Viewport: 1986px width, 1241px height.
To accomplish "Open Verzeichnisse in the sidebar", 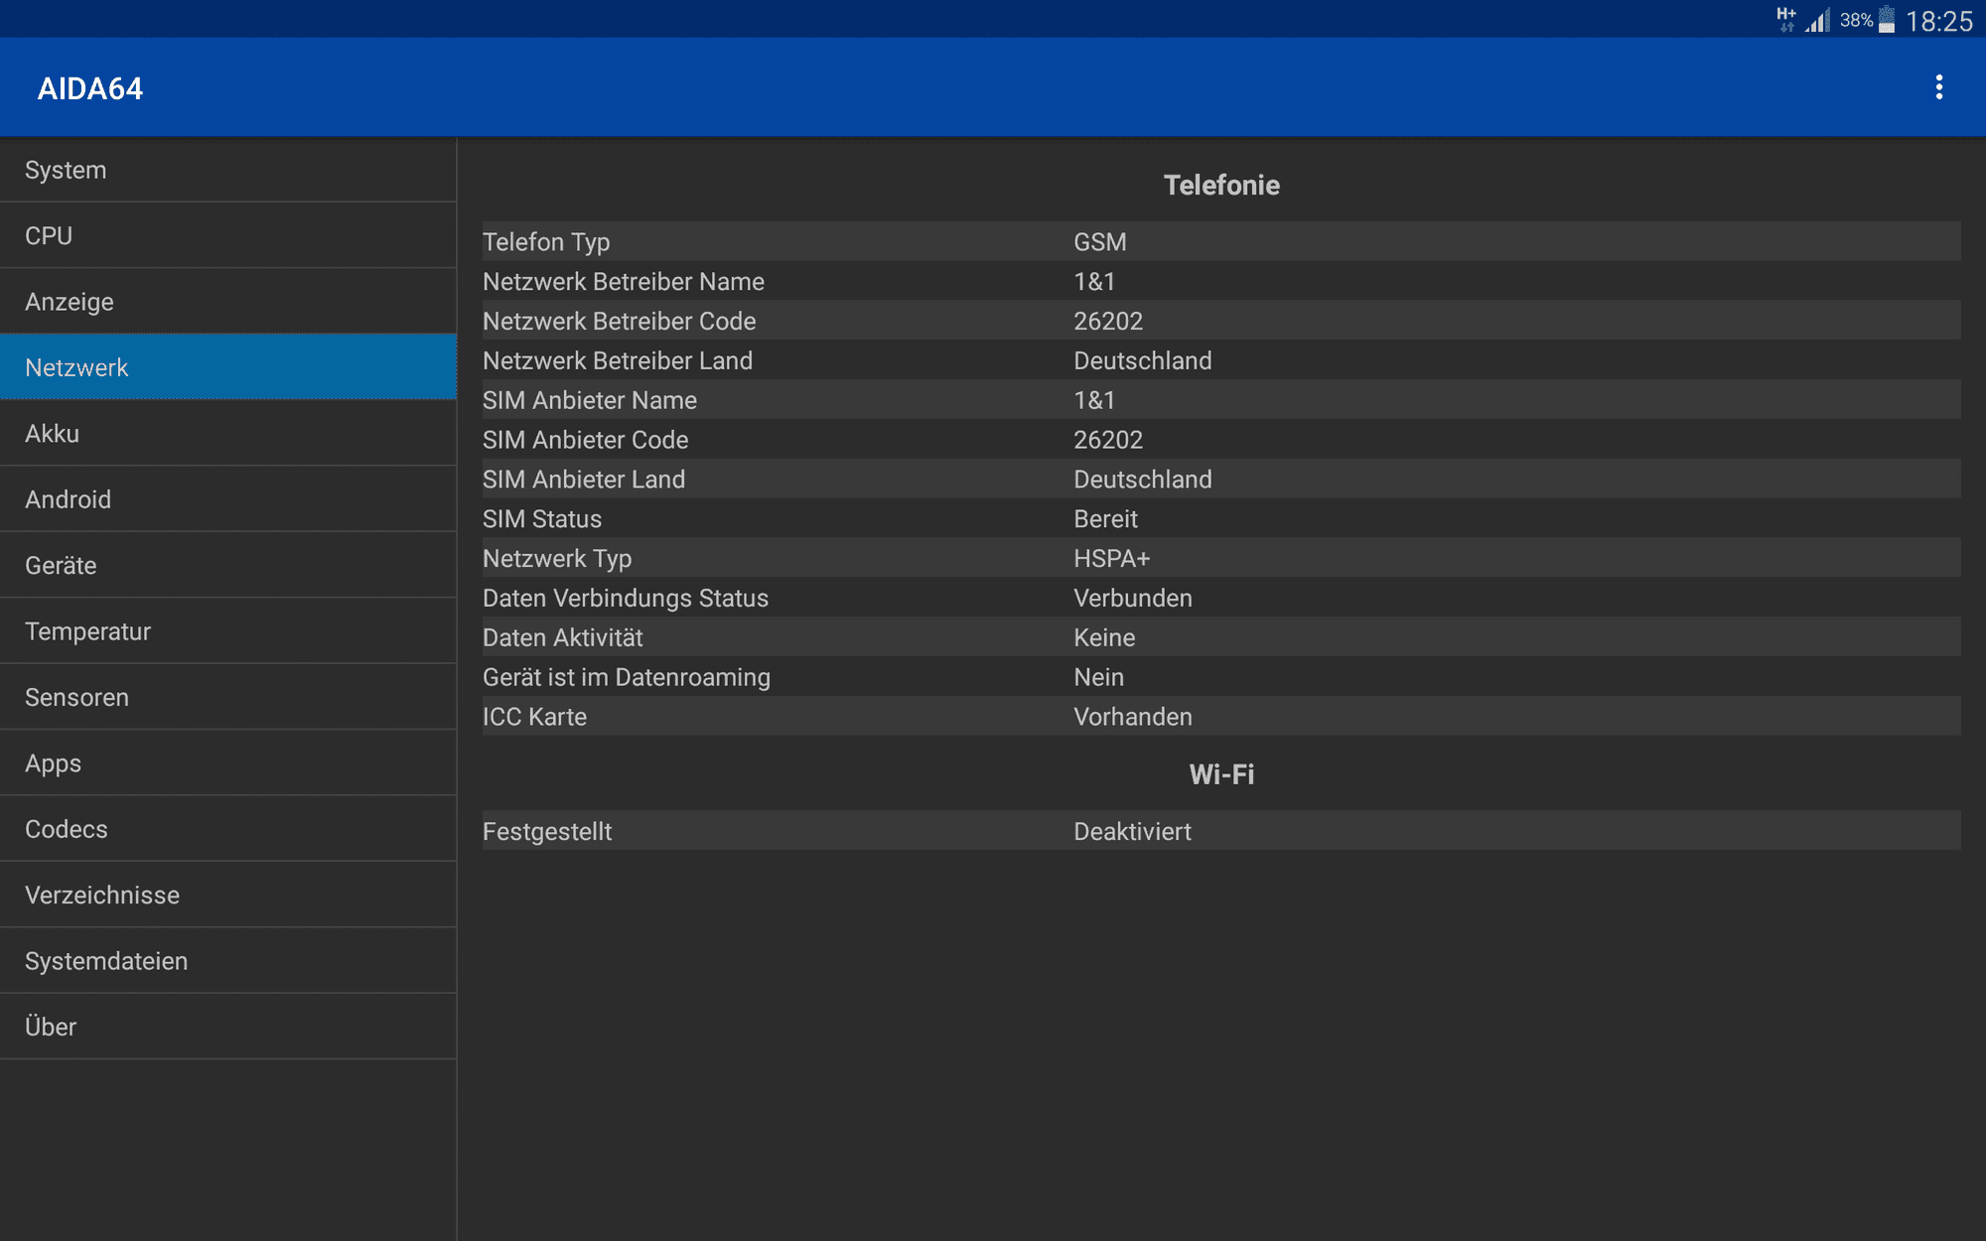I will click(x=228, y=895).
